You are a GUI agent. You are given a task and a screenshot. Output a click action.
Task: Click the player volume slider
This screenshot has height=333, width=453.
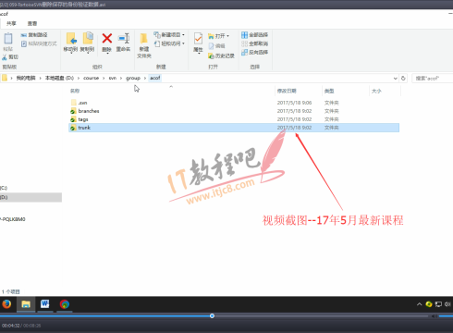click(446, 316)
